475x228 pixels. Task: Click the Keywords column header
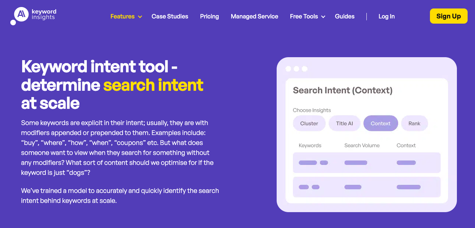coord(310,145)
